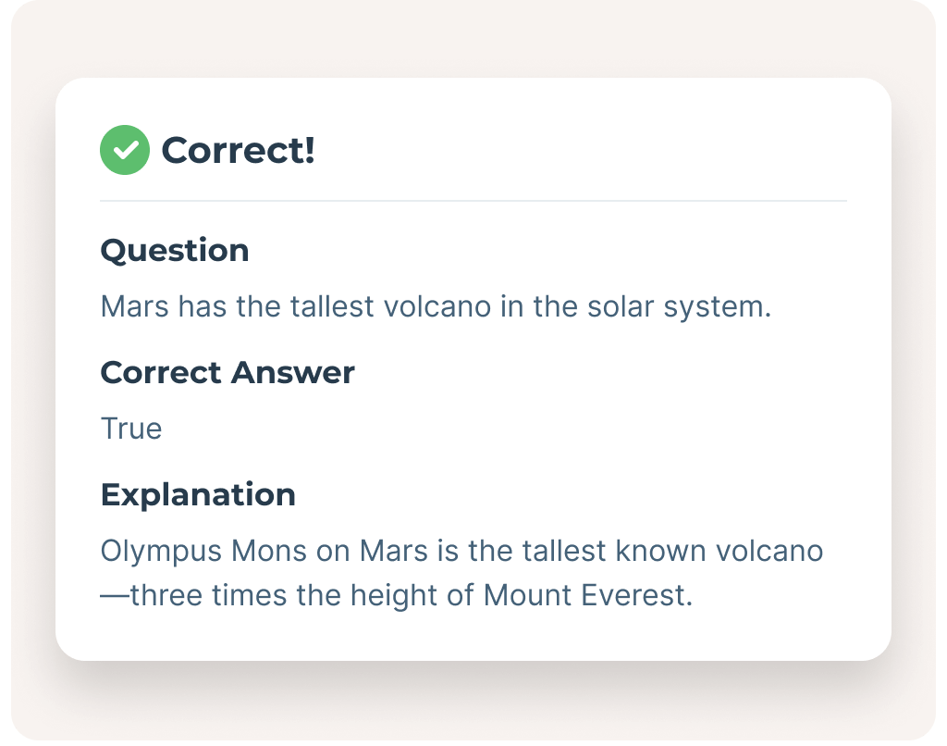The image size is (947, 746).
Task: Select the "True" answer text
Action: (x=130, y=429)
